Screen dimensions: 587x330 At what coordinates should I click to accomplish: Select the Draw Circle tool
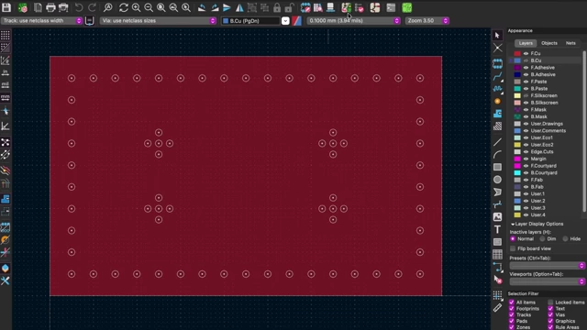click(x=497, y=180)
